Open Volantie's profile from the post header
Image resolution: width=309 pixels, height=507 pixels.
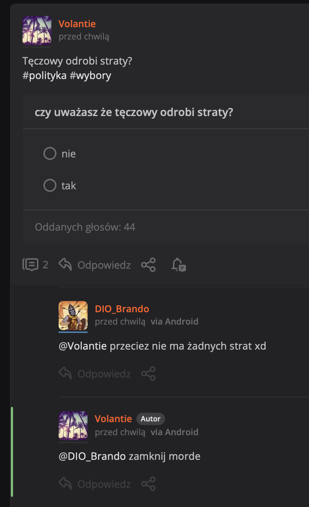click(x=77, y=24)
